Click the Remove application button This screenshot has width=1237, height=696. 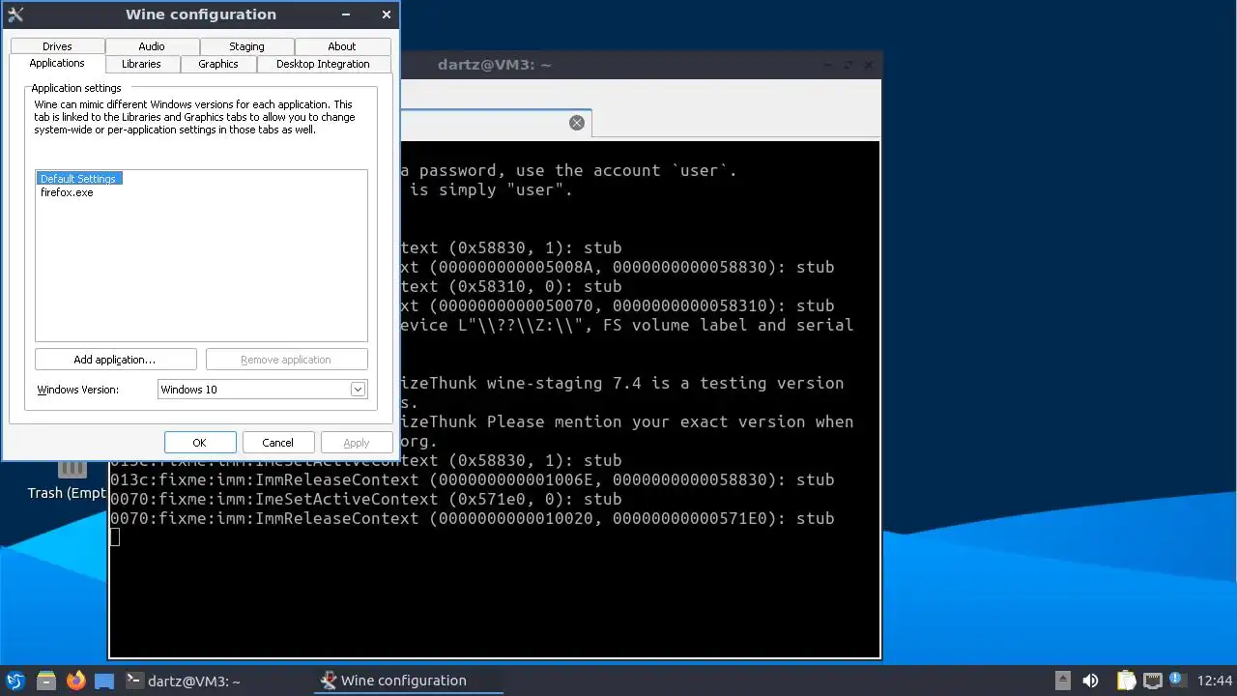click(x=286, y=360)
